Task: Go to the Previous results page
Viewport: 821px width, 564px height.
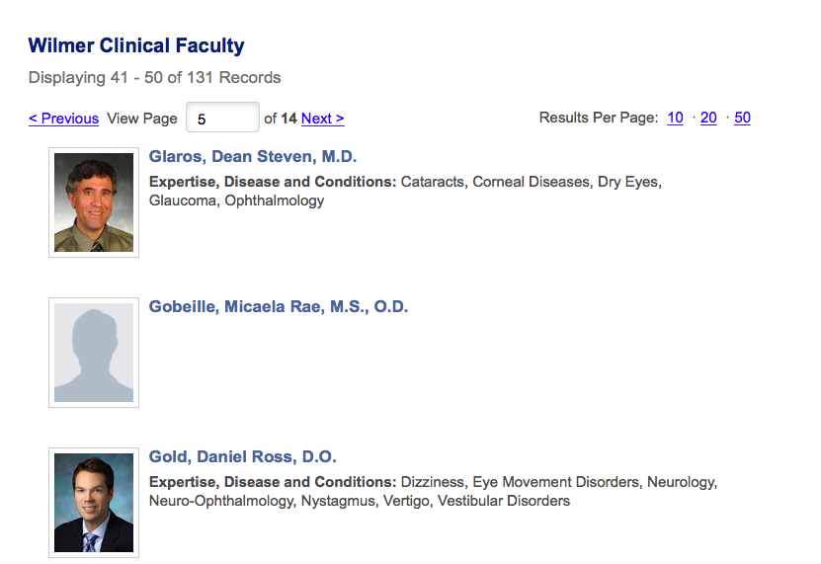Action: coord(63,119)
